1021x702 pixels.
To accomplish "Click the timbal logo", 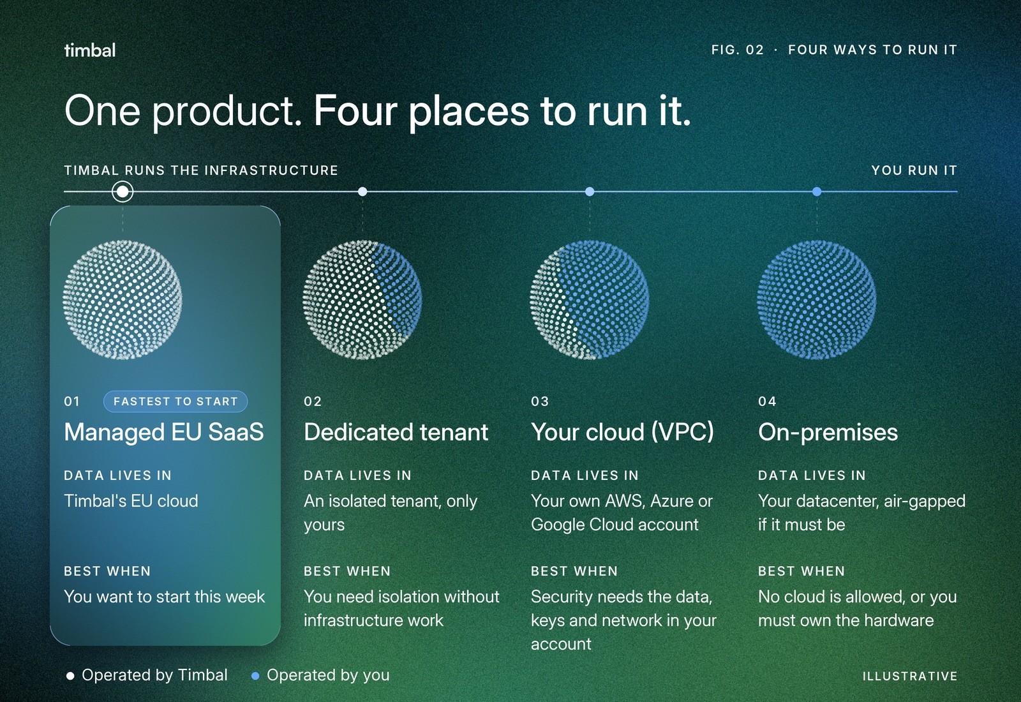I will pyautogui.click(x=90, y=50).
